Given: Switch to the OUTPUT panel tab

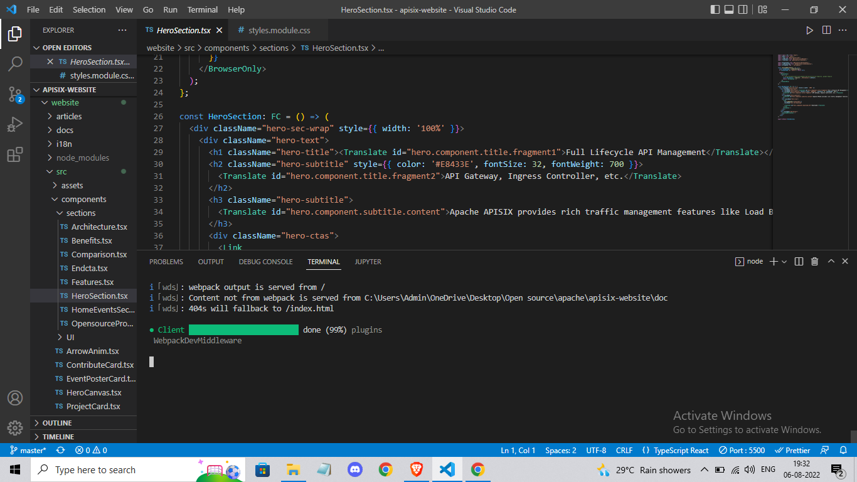Looking at the screenshot, I should pos(211,262).
